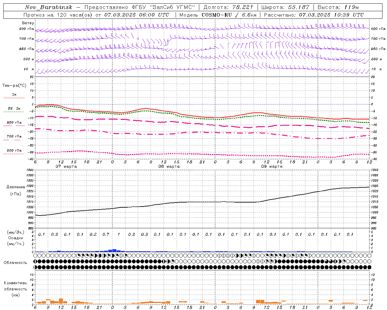Click the (мм/3ч.) precipitation unit label

16,232
